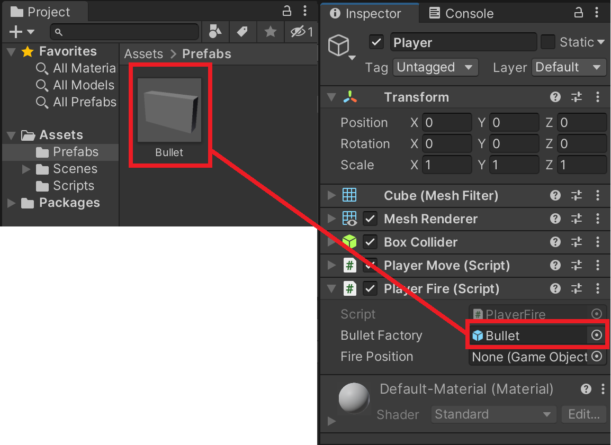Click Bullet Factory object picker circle

click(597, 335)
